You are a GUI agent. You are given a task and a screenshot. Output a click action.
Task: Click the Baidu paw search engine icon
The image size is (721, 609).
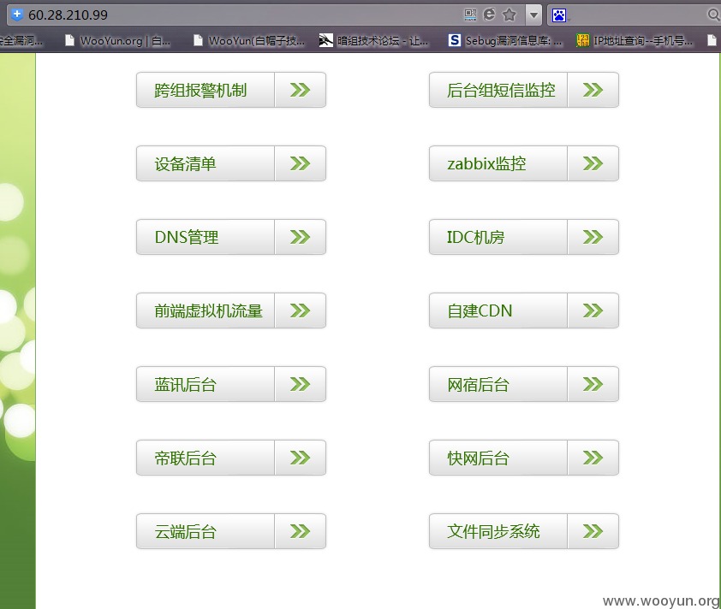point(559,15)
